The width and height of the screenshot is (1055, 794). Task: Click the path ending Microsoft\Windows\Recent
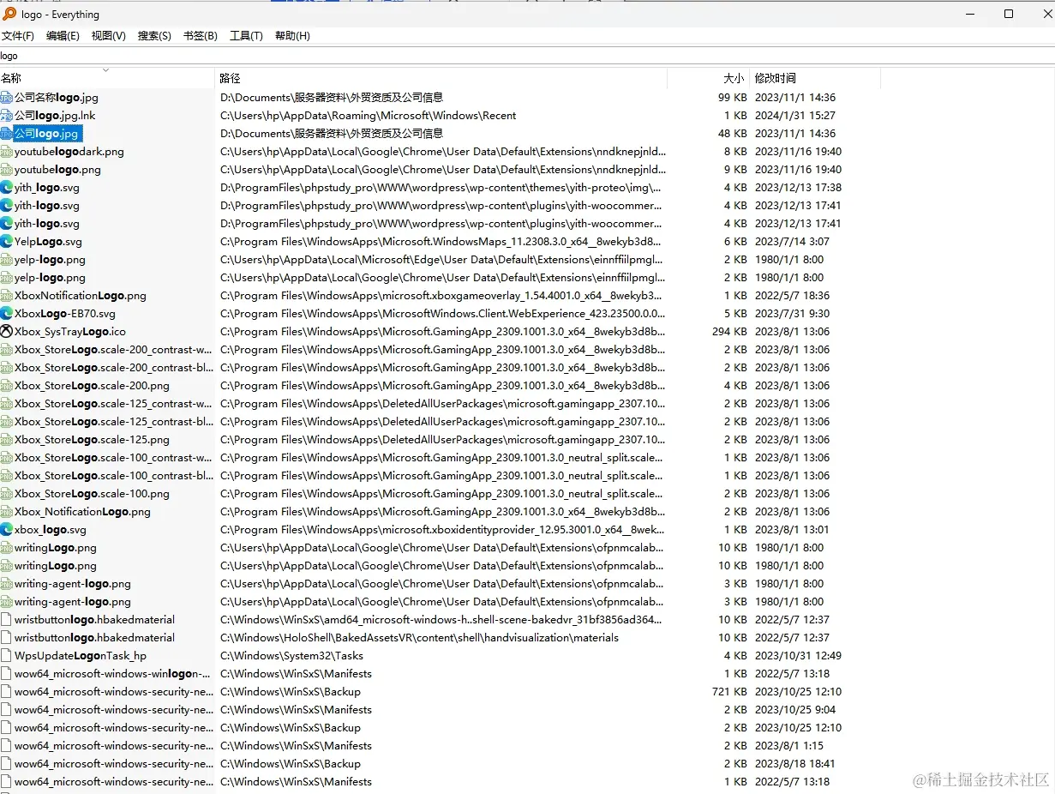pos(369,116)
